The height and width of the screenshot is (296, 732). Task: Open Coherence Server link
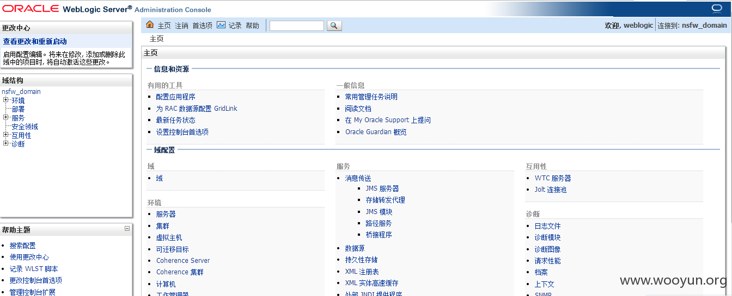click(183, 261)
